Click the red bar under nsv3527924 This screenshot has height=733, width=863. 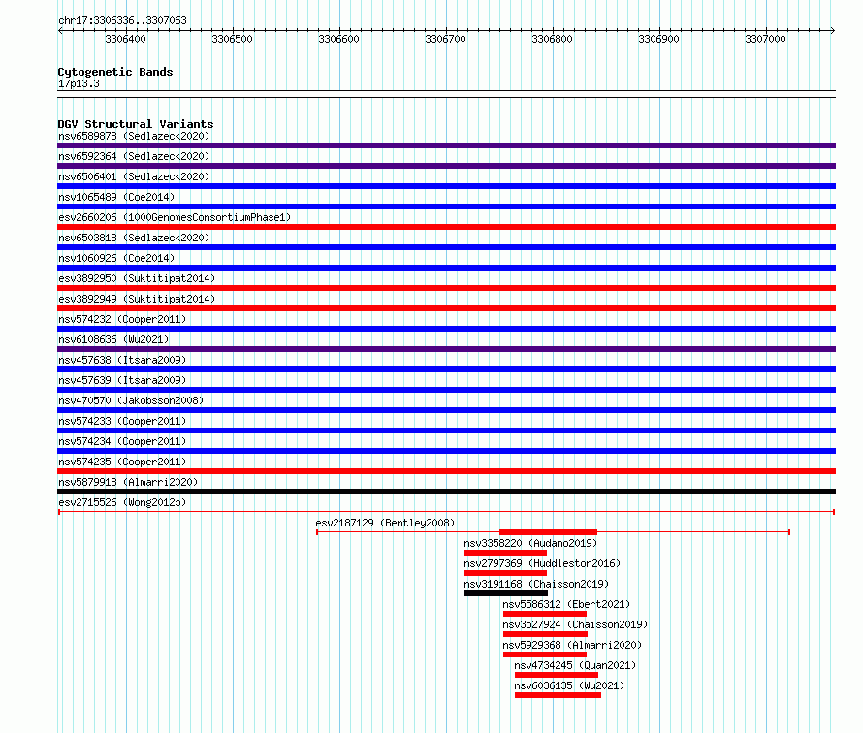(x=545, y=634)
